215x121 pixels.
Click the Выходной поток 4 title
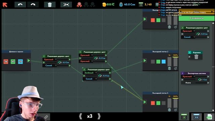pos(160,93)
